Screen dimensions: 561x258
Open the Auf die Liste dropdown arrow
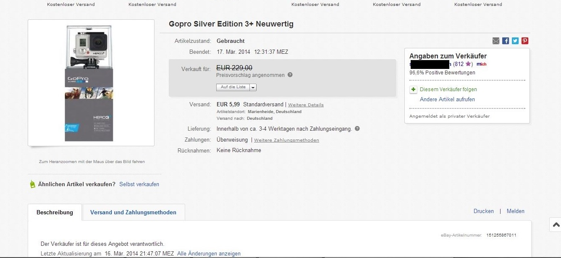(x=253, y=87)
